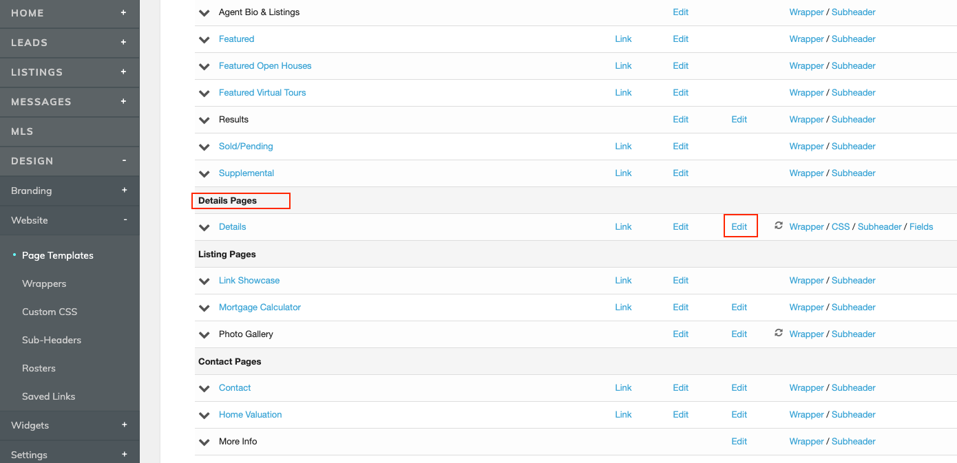The image size is (957, 463).
Task: Expand the Details row chevron
Action: pyautogui.click(x=204, y=226)
